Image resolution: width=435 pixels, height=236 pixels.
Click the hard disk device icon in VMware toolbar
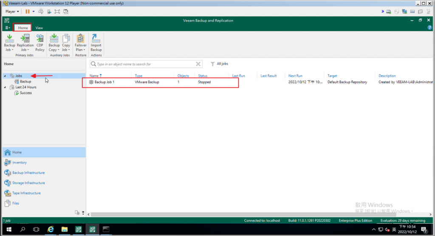point(389,11)
